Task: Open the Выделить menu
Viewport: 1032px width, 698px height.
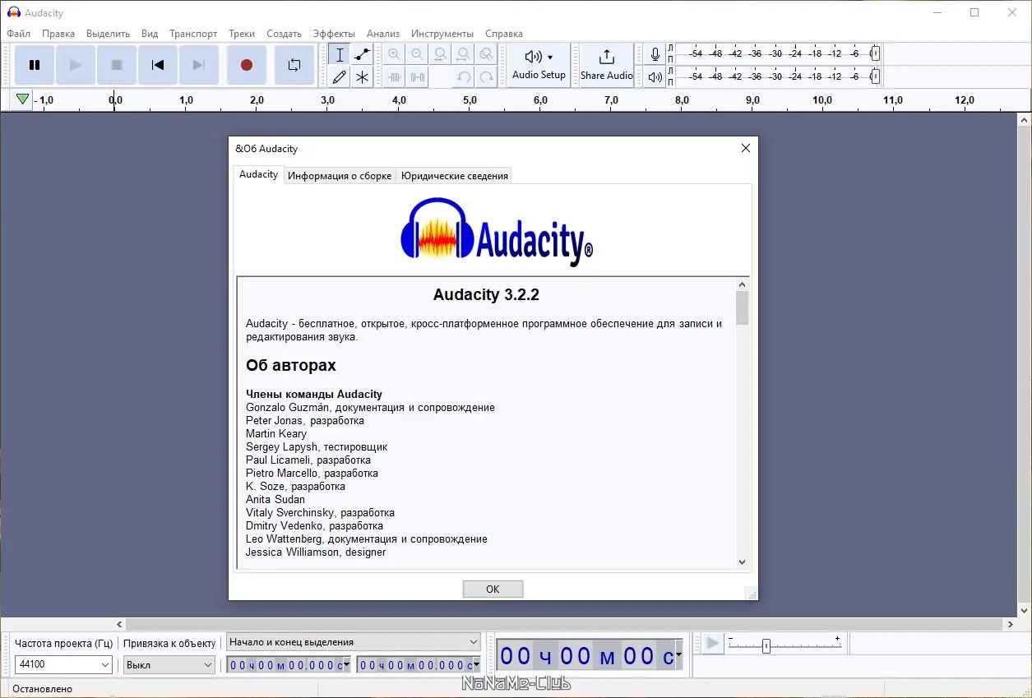Action: coord(108,34)
